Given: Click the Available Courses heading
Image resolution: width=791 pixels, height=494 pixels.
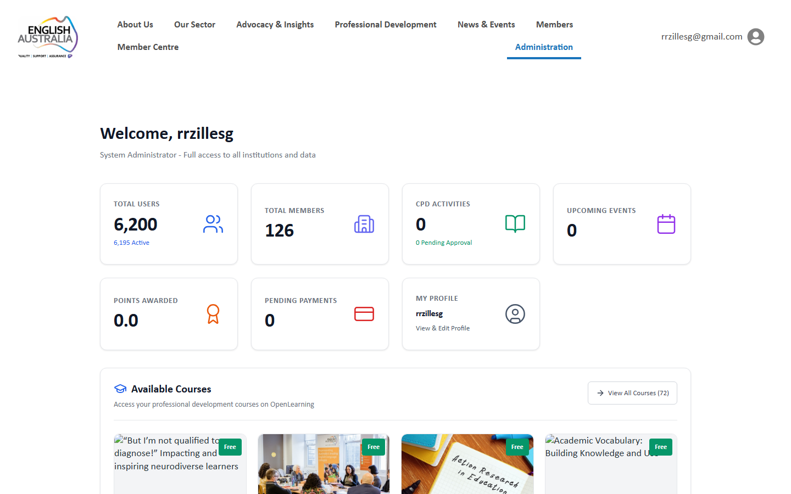Looking at the screenshot, I should click(x=171, y=389).
